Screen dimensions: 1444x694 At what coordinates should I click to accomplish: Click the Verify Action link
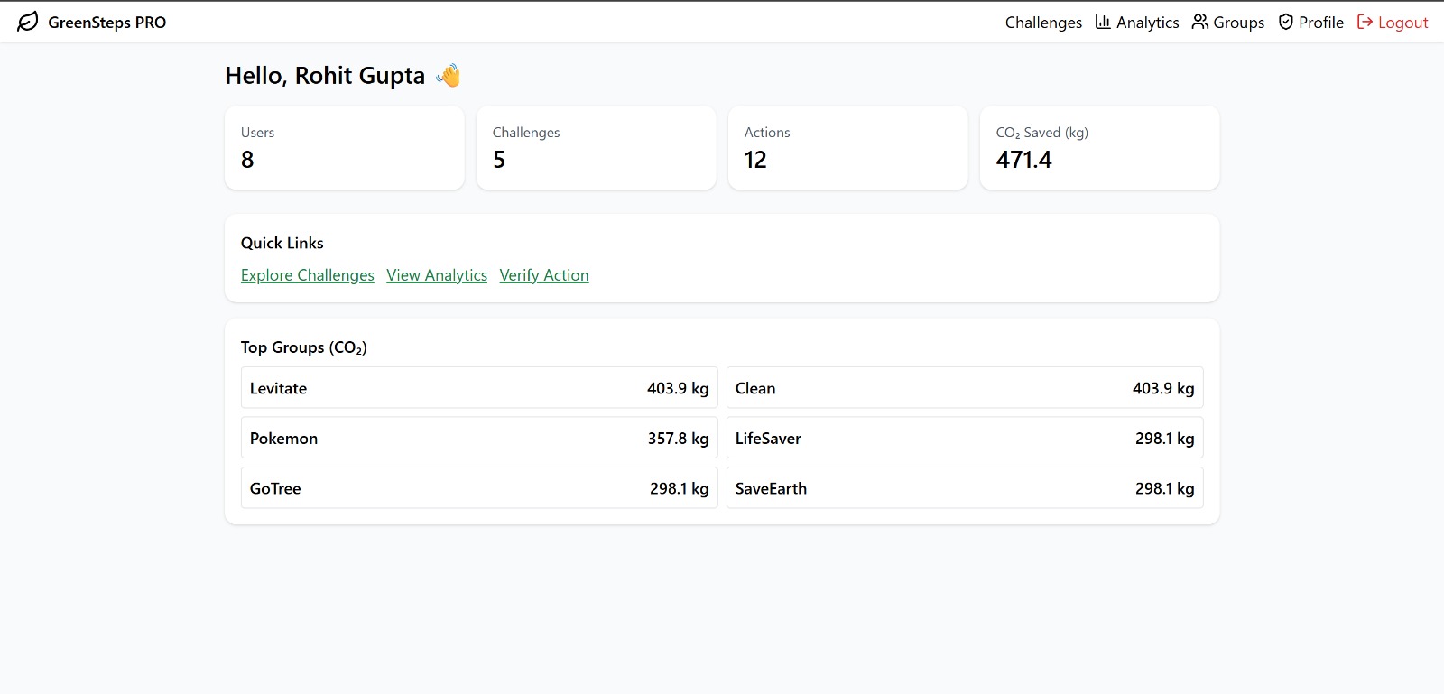[x=544, y=275]
